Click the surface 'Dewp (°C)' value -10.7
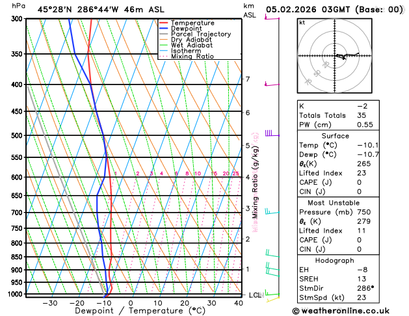Screen dimensions: 409x316 (x=368, y=155)
